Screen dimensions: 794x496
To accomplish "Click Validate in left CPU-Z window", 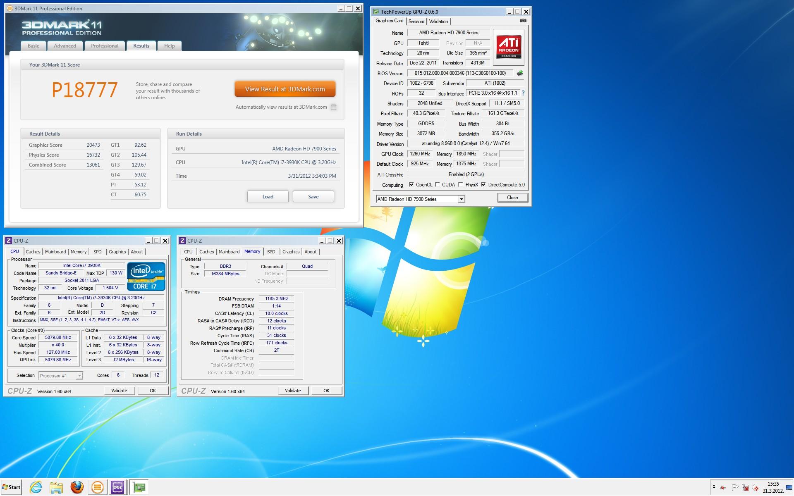I will 119,391.
